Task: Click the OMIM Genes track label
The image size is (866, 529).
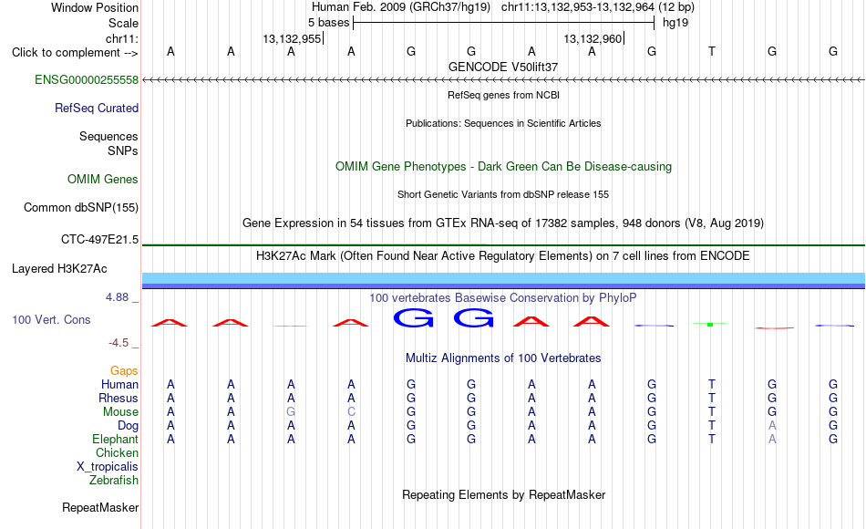Action: coord(103,179)
